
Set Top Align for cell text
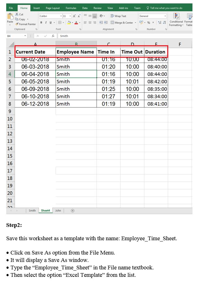coord(85,16)
